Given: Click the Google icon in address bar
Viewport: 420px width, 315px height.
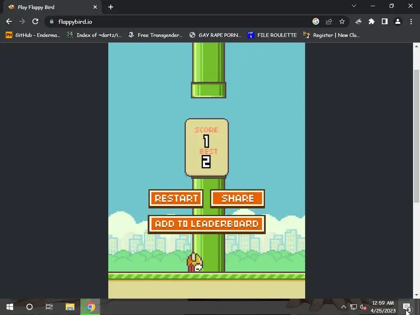Looking at the screenshot, I should pos(316,21).
